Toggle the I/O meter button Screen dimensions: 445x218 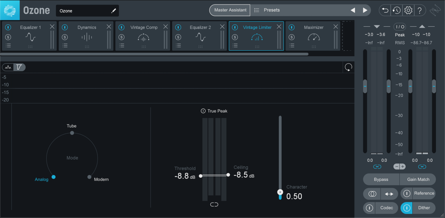[x=400, y=27]
